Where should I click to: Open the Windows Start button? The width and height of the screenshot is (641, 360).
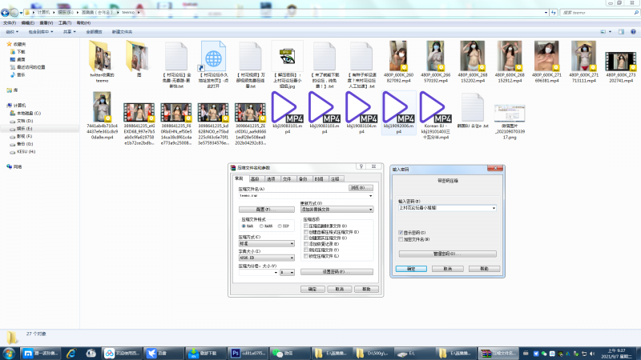point(9,353)
